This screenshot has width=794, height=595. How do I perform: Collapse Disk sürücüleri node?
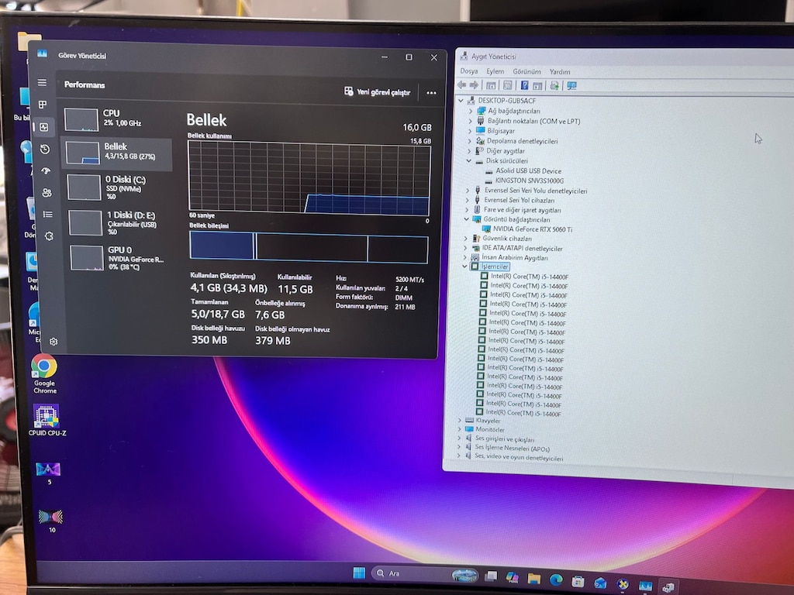coord(469,161)
